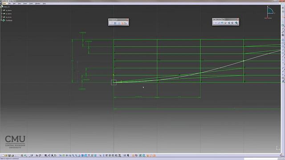Open Intersection Edges dropdown in User Selection Filter
Image resolution: width=285 pixels, height=160 pixels.
click(236, 23)
